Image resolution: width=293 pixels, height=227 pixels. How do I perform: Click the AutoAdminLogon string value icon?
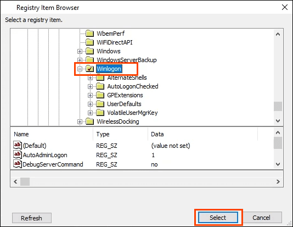(18, 154)
